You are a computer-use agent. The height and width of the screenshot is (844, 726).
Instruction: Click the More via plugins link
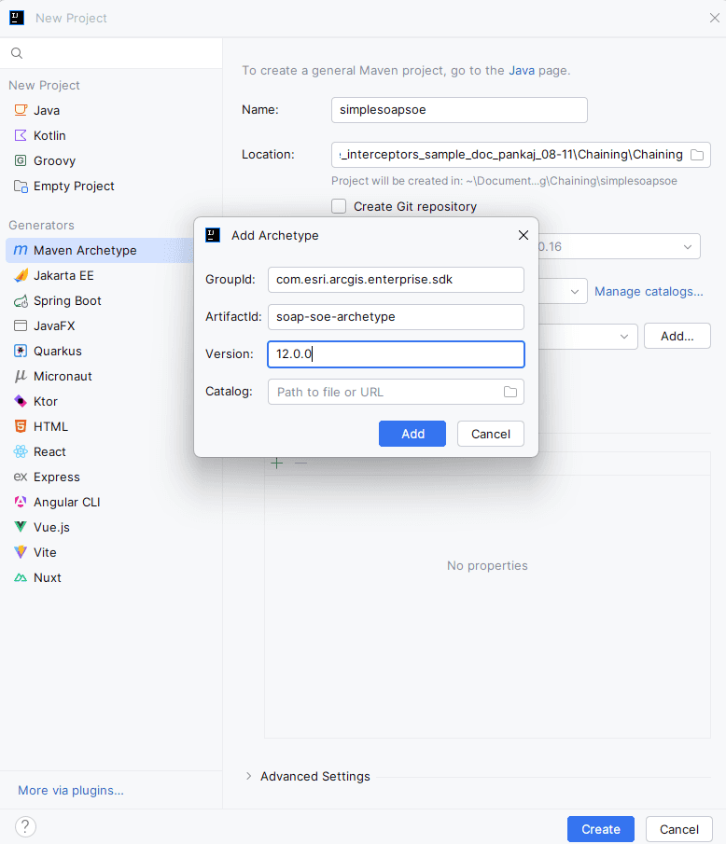71,791
